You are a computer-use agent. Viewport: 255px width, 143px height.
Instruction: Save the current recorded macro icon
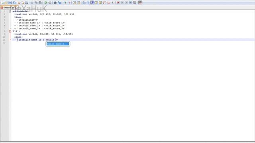coord(135,3)
